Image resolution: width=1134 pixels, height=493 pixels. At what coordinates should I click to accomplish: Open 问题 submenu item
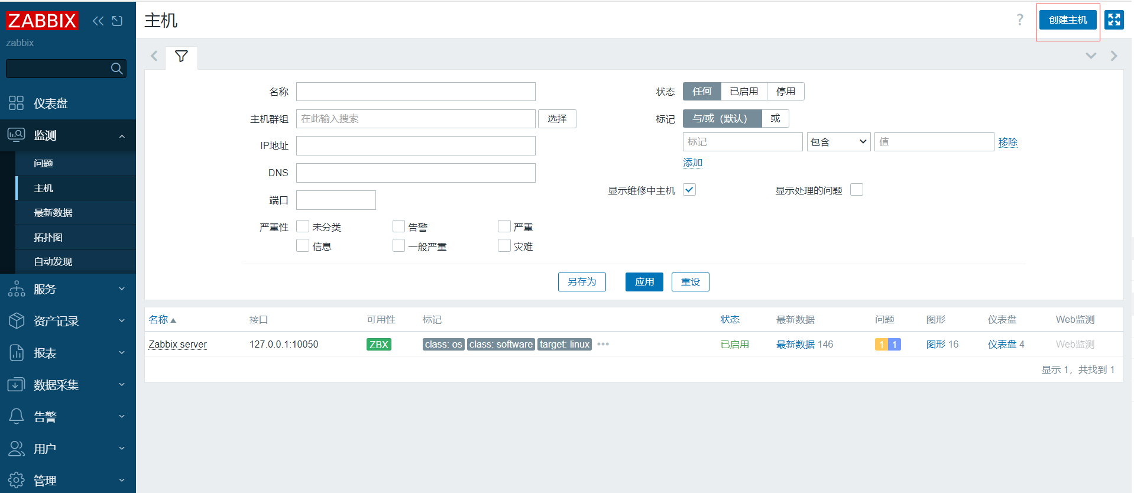[76, 164]
